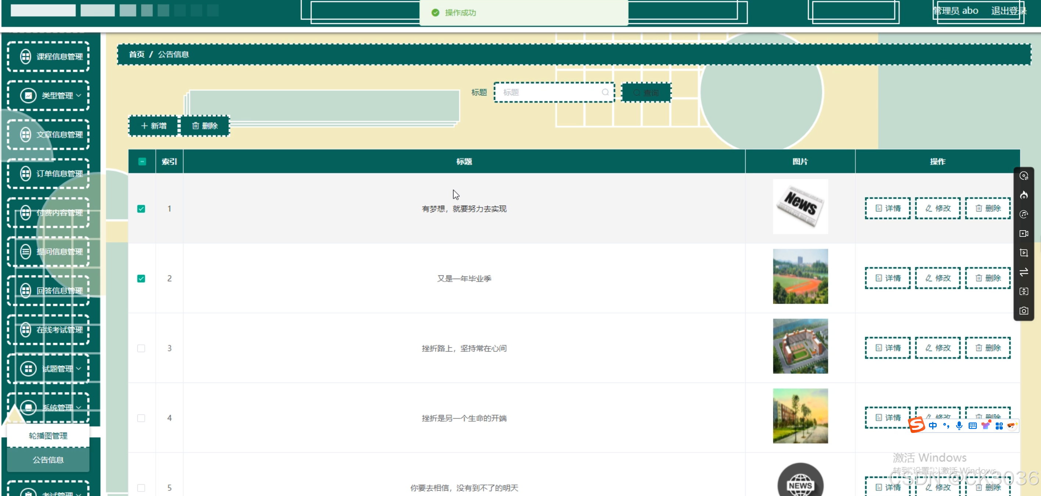Check the checkbox for row 3
Viewport: 1041px width, 496px height.
tap(141, 348)
